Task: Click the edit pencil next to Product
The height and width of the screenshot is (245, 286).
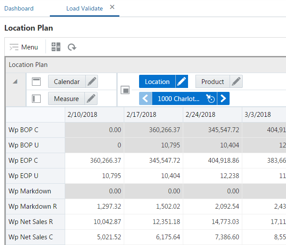Action: tap(236, 82)
